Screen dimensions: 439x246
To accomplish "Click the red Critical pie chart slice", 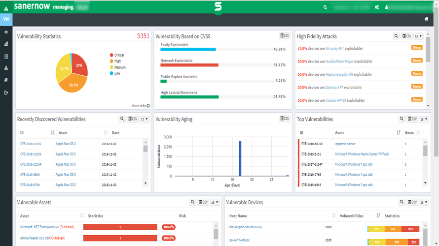I will pos(78,65).
